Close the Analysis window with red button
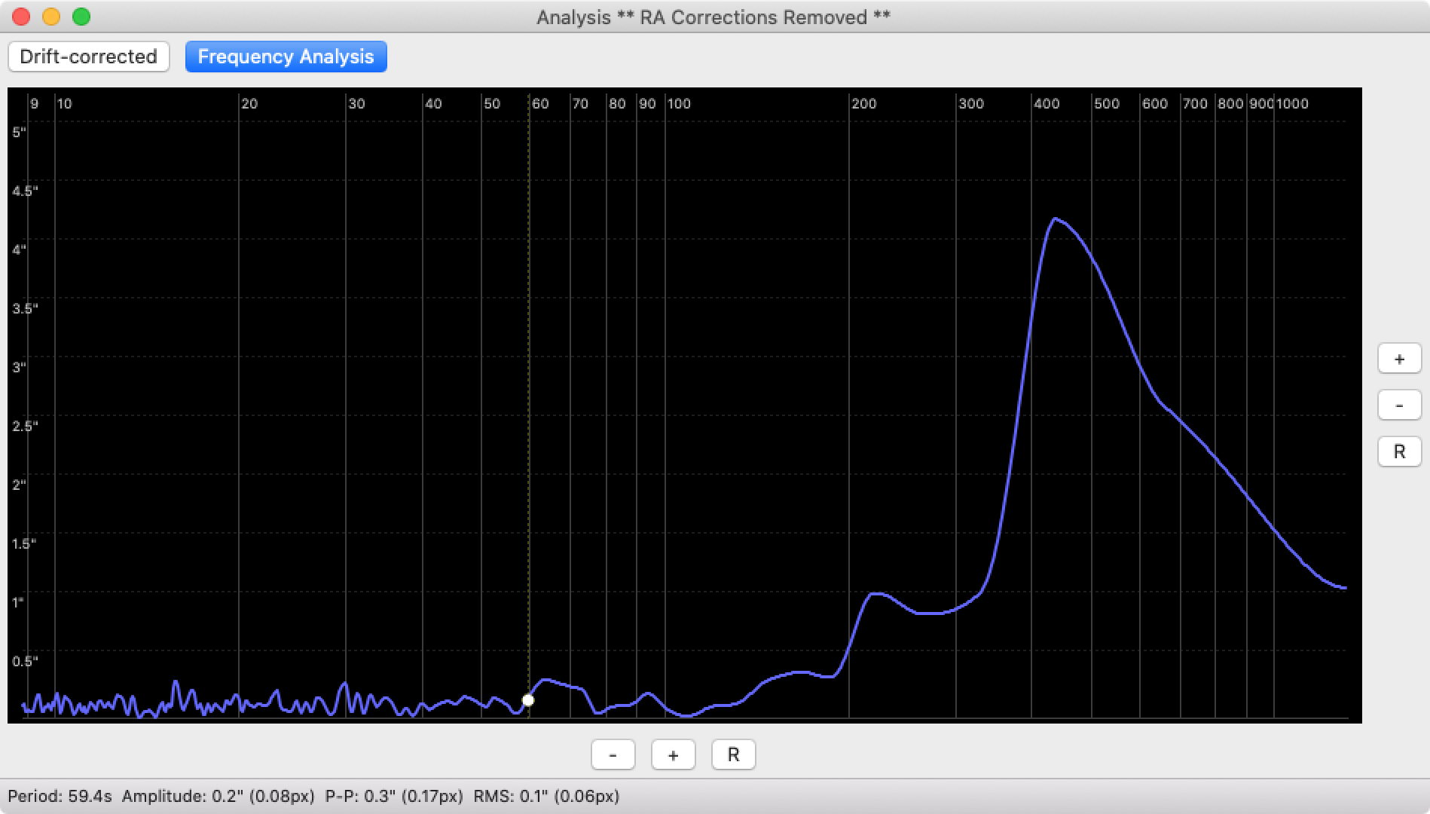 21,17
